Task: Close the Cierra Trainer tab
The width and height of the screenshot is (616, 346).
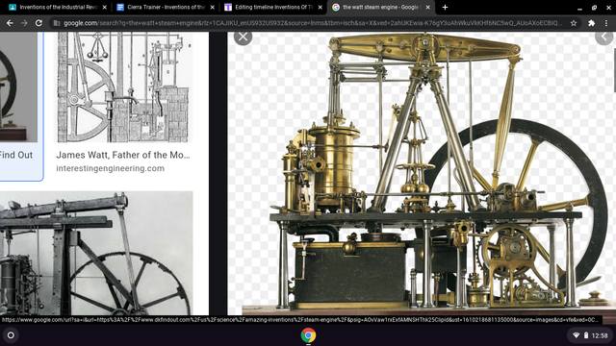Action: [212, 7]
